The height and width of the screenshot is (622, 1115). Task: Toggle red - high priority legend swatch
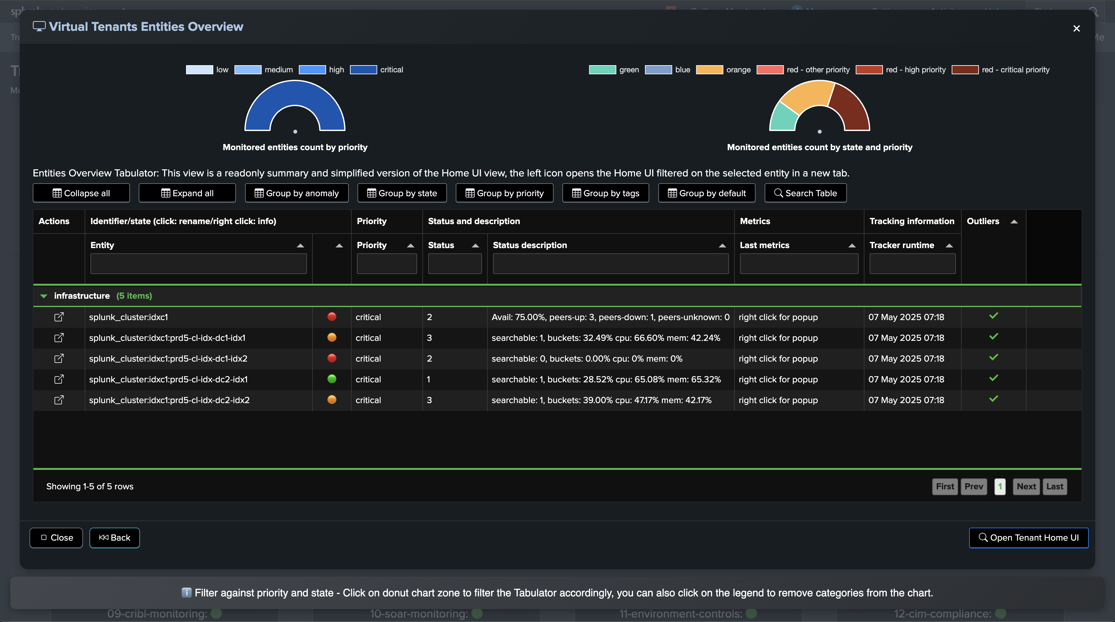tap(869, 70)
